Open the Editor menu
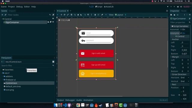The image size is (192, 108). pos(27,7)
